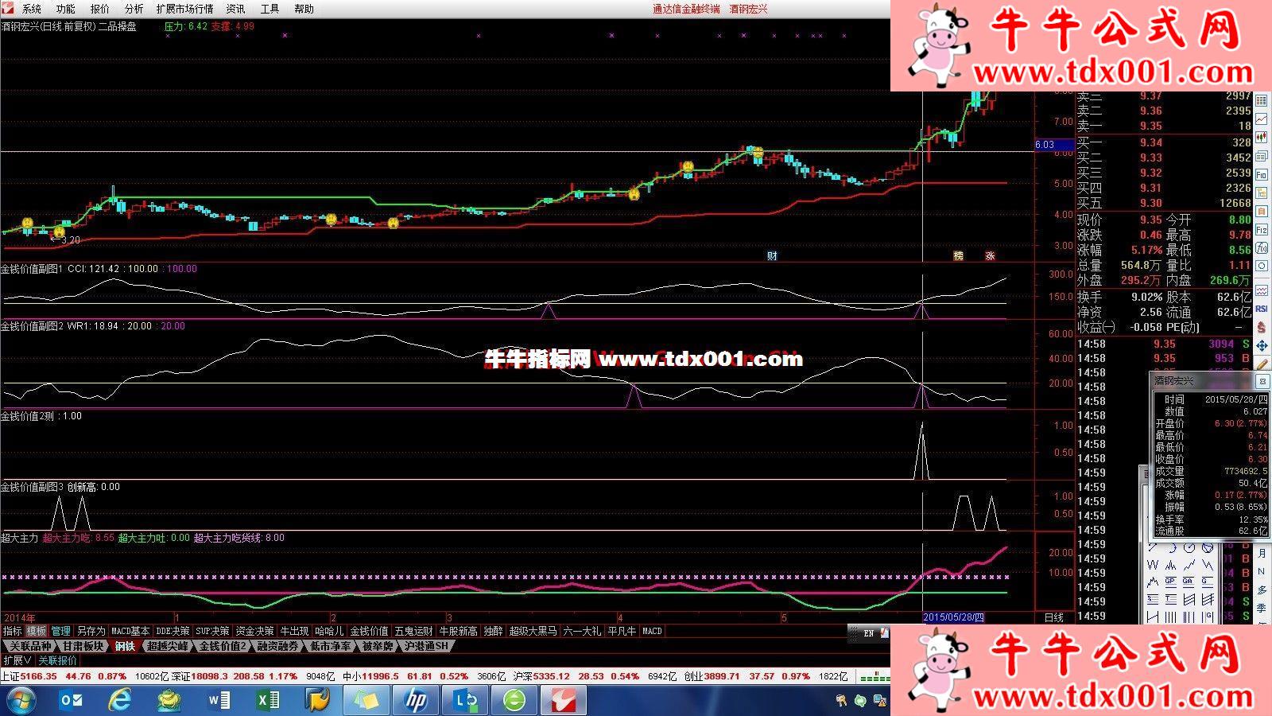Click the F12 trading icon
The width and height of the screenshot is (1272, 716).
point(1262,230)
